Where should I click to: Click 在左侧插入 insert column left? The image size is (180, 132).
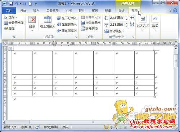coord(67,24)
